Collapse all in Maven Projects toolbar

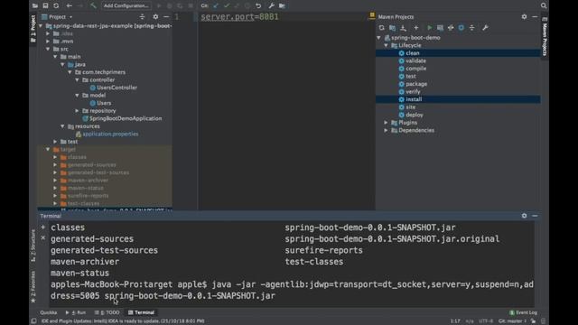(471, 28)
